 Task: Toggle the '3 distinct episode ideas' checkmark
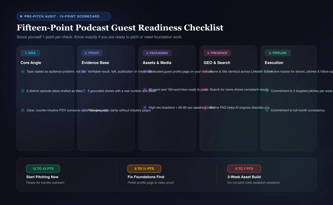pyautogui.click(x=23, y=91)
